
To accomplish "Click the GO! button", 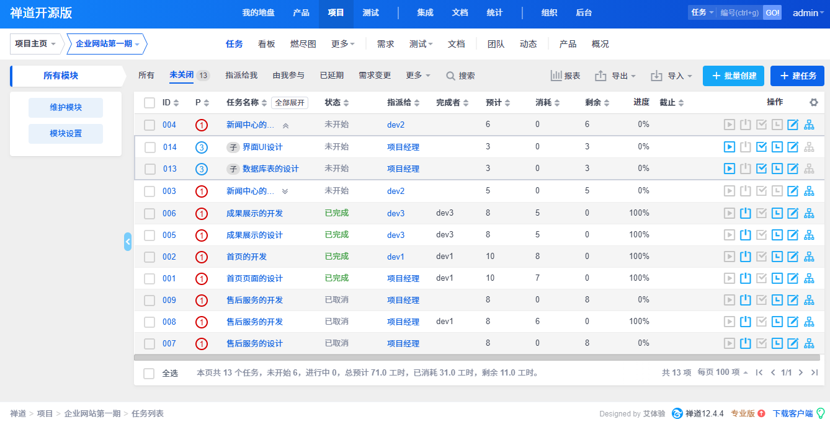I will point(772,13).
